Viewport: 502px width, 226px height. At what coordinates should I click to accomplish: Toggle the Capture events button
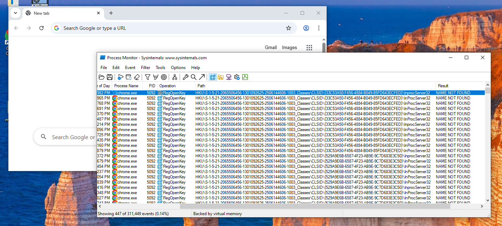click(121, 77)
